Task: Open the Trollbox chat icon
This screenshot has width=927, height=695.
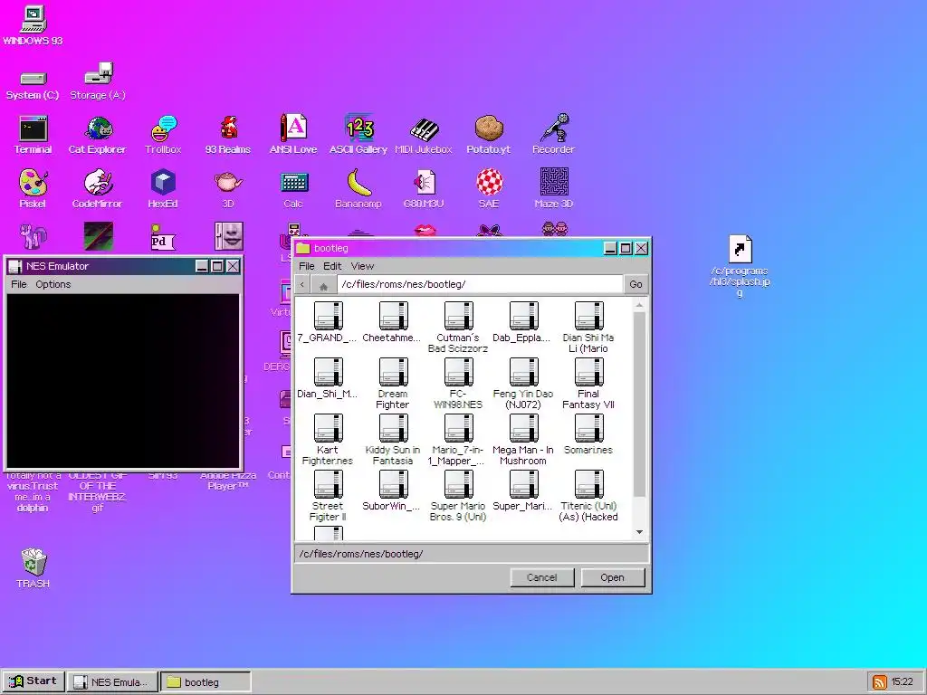Action: coord(163,135)
